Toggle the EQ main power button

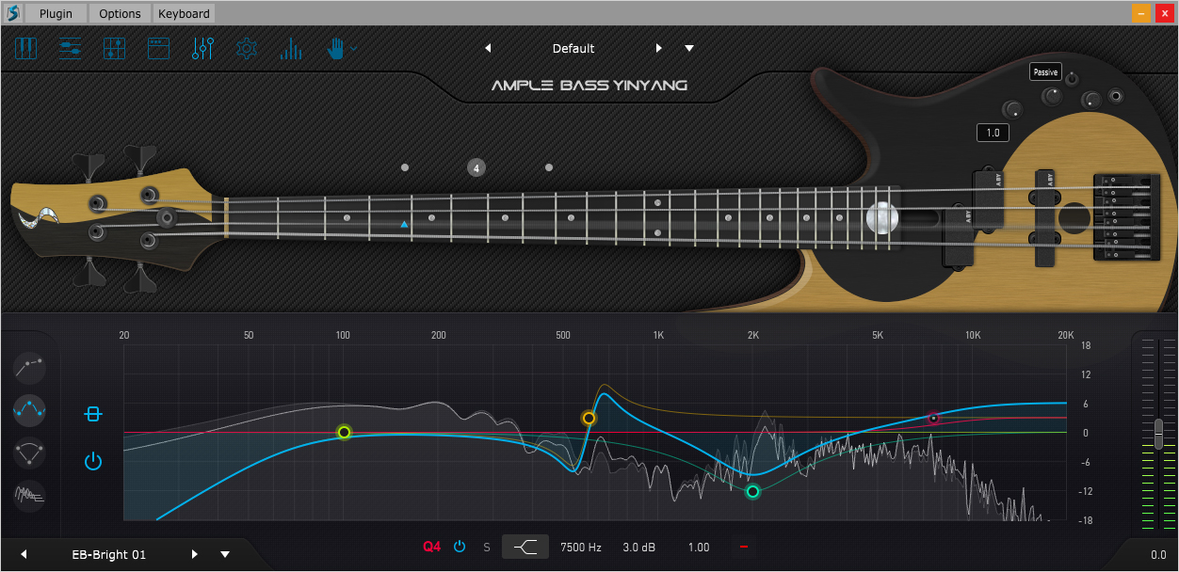point(92,461)
